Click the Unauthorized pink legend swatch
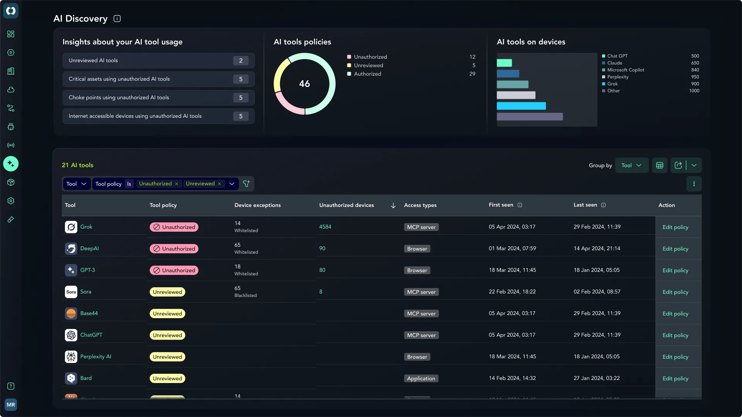This screenshot has height=417, width=742. point(349,57)
